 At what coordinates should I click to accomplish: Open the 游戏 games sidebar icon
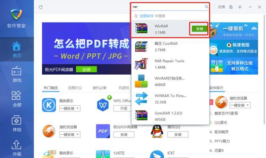[x=17, y=74]
